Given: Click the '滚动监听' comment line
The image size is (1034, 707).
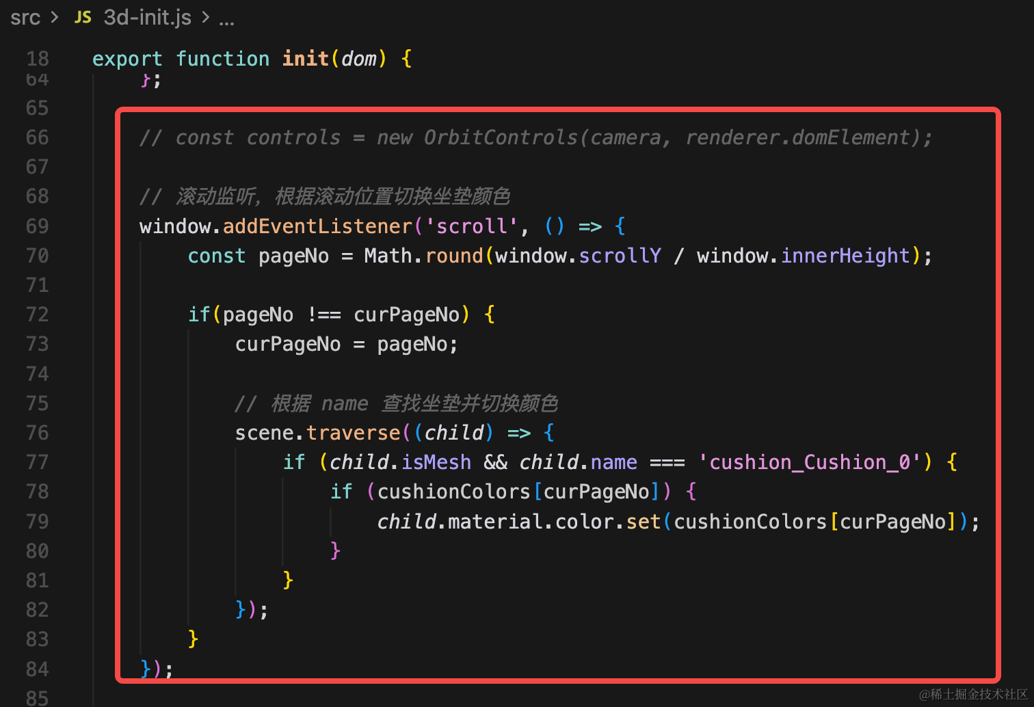Looking at the screenshot, I should point(325,197).
